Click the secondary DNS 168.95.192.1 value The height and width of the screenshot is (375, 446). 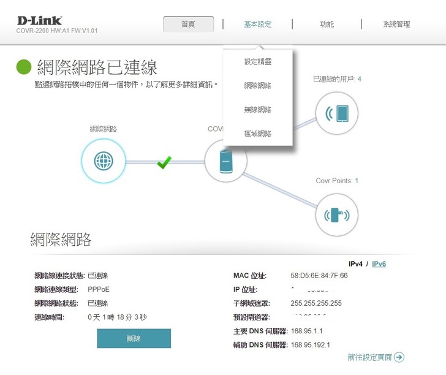point(311,345)
